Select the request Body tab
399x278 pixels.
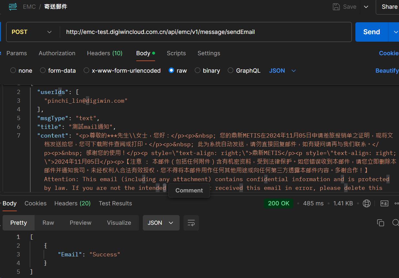(x=145, y=53)
